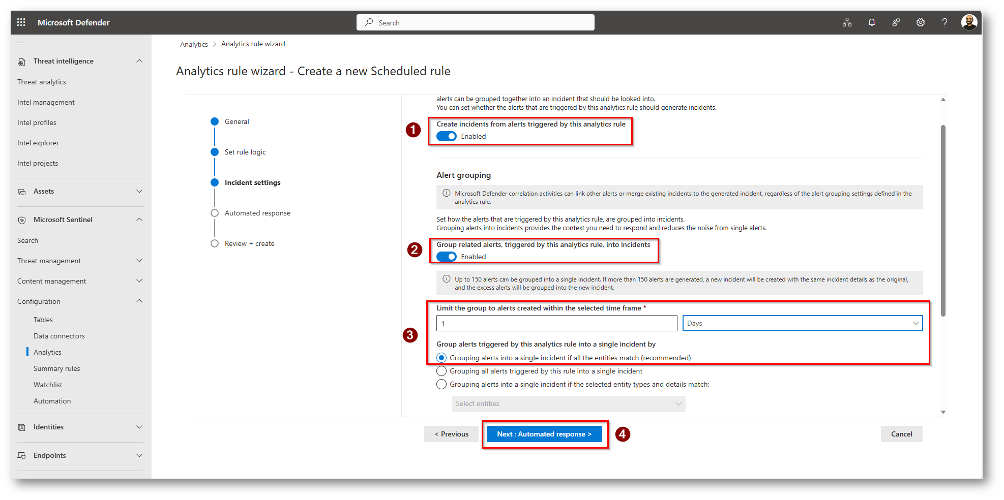The height and width of the screenshot is (500, 1004).
Task: Open Sentinel Search in sidebar
Action: pyautogui.click(x=27, y=240)
